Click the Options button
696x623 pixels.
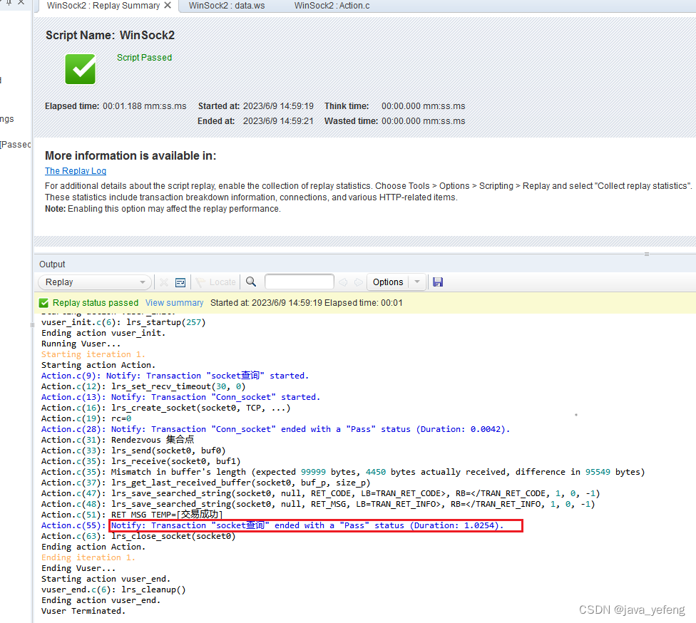388,282
